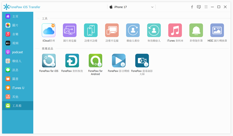Open 訊息 messages section in sidebar

point(18,70)
